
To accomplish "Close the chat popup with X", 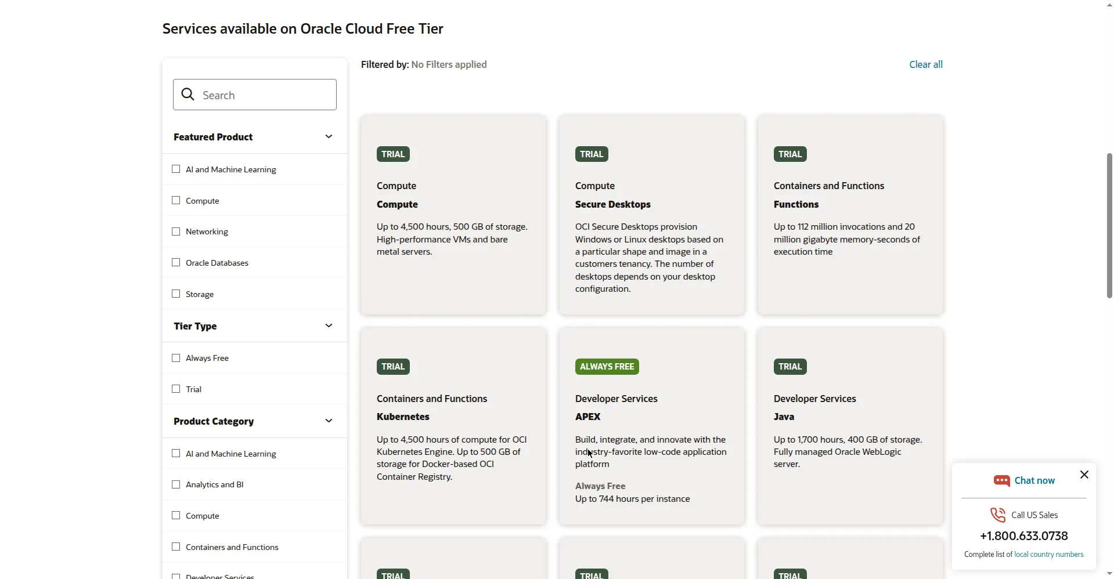I will click(x=1084, y=475).
